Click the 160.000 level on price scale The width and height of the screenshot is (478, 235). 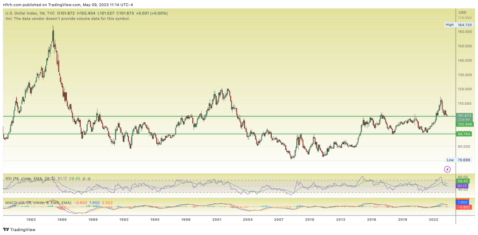[x=463, y=32]
